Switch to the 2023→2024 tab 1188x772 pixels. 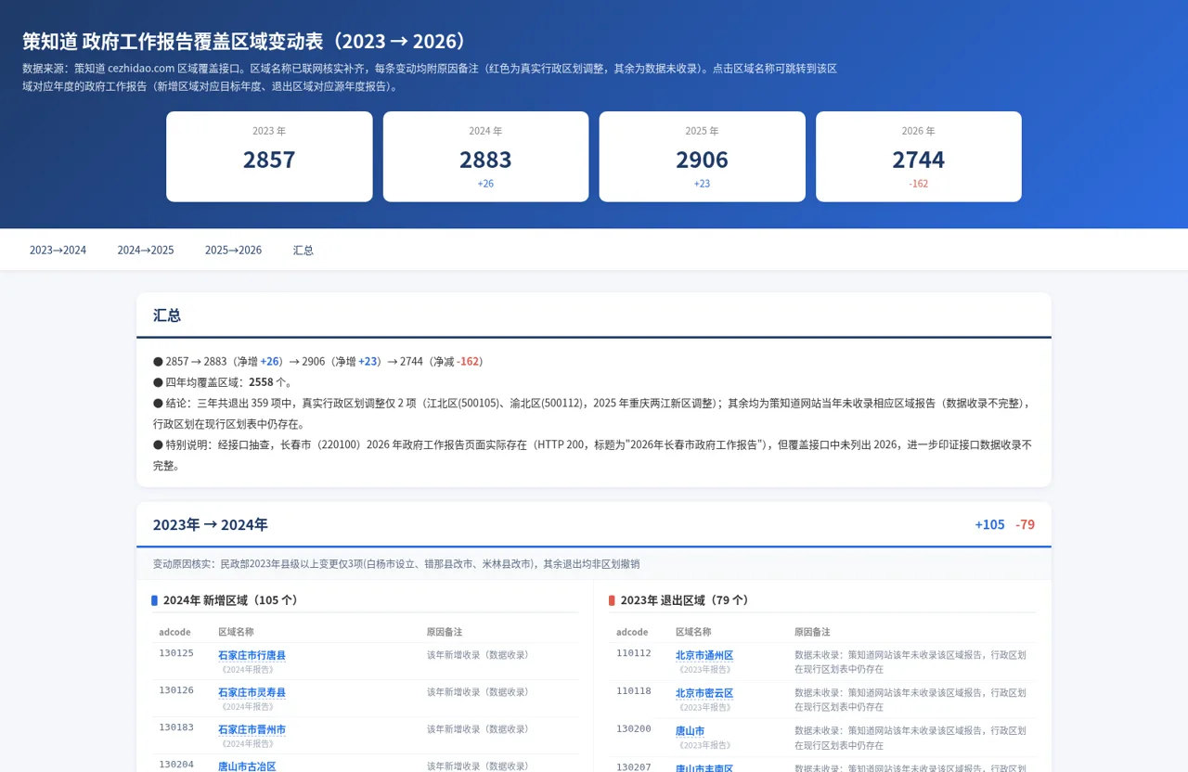pos(58,251)
